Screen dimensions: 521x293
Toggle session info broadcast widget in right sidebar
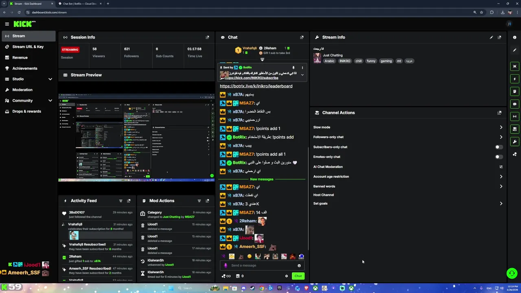(x=515, y=116)
